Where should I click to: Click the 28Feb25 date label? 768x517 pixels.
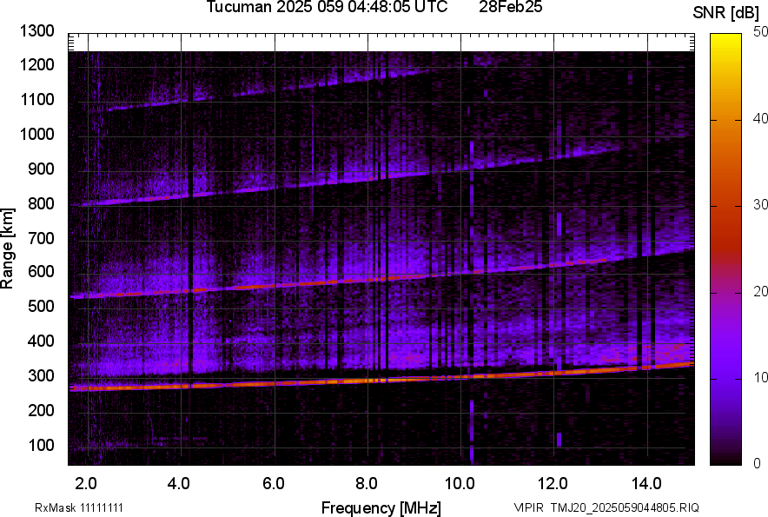[511, 8]
